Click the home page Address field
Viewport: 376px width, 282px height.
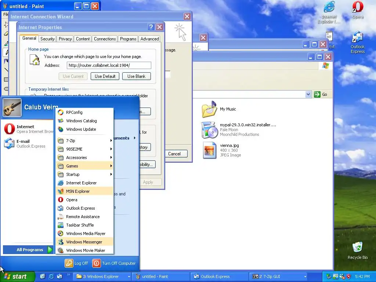(109, 65)
